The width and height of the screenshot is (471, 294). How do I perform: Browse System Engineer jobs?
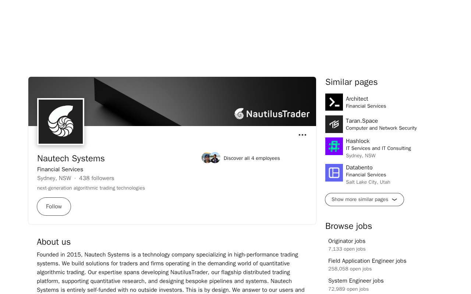click(x=356, y=281)
